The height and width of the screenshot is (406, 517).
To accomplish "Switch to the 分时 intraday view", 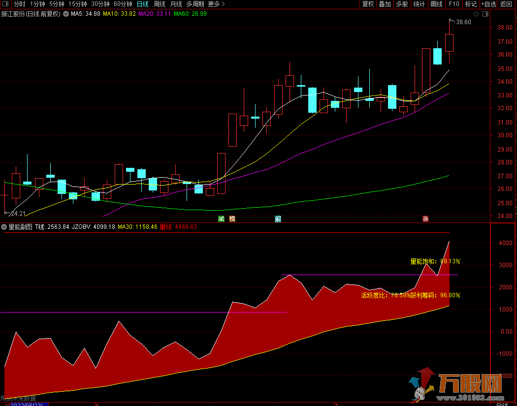I will pos(20,4).
